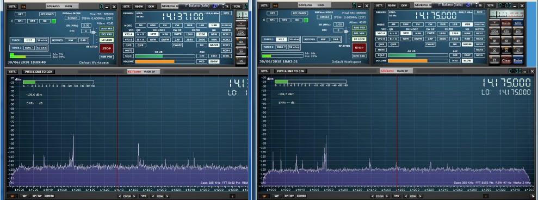This screenshot has width=538, height=200.
Task: Enable HI Z on Tuner 1, 14.137.100 window
Action: [x=30, y=40]
